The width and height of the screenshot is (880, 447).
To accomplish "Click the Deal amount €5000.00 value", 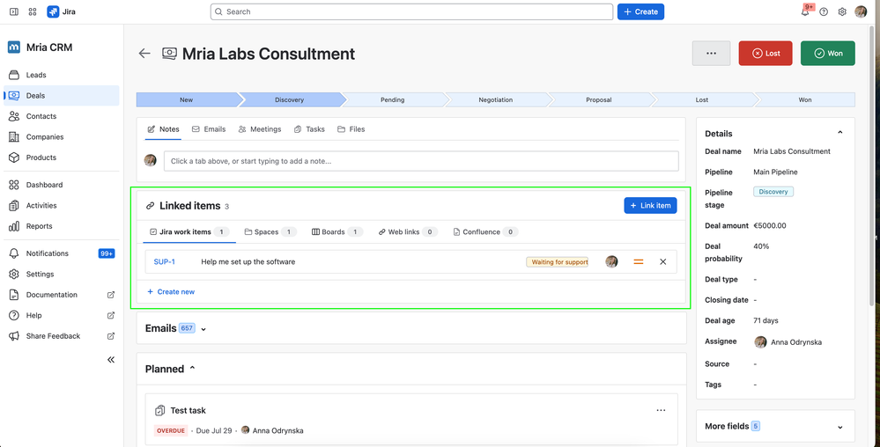I will point(770,225).
